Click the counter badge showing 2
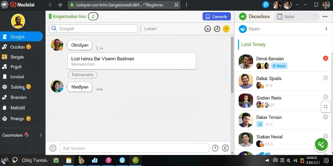The height and width of the screenshot is (166, 333). pos(93,16)
